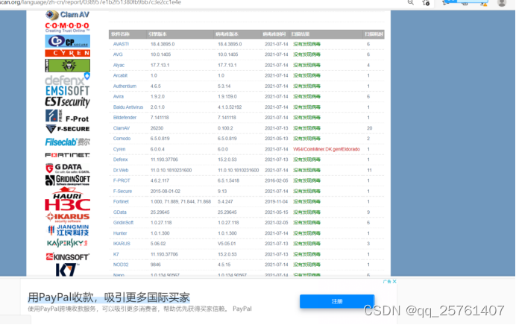
Task: Open the Baidu Antivirus link
Action: [128, 107]
